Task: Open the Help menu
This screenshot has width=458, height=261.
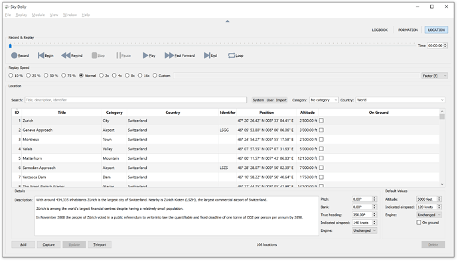Action: coord(86,15)
